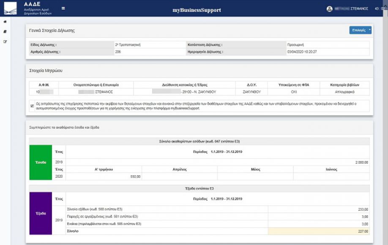388x245 pixels.
Task: Open the home icon in sidebar
Action: point(5,22)
